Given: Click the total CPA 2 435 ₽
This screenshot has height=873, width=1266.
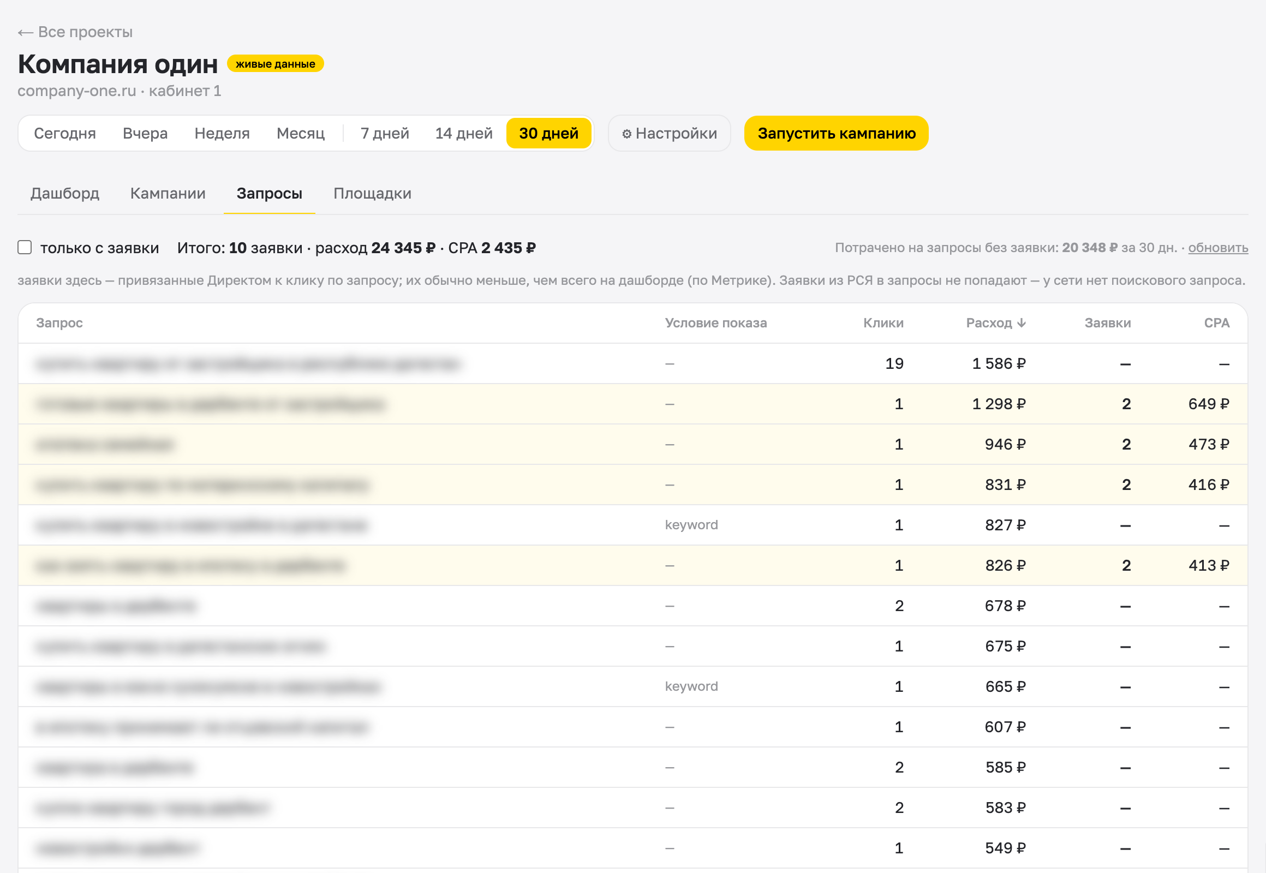Looking at the screenshot, I should [x=508, y=248].
